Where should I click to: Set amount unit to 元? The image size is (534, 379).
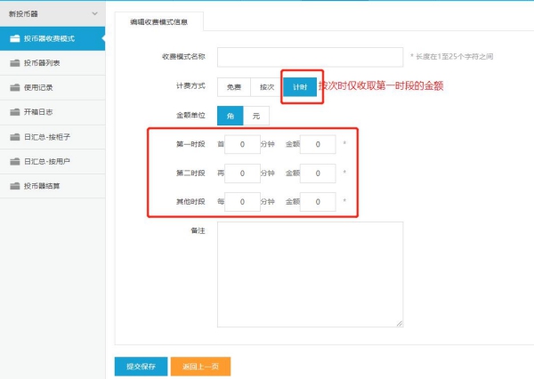click(x=256, y=116)
